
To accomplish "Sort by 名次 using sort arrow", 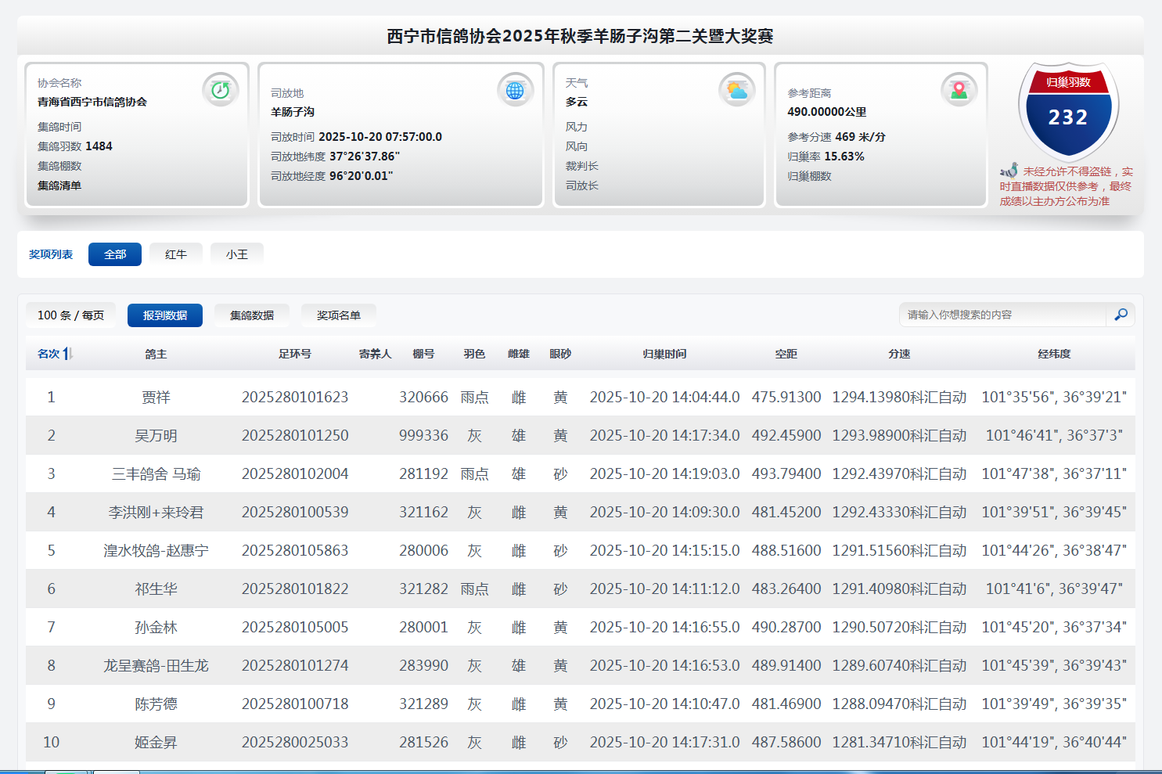I will [70, 354].
